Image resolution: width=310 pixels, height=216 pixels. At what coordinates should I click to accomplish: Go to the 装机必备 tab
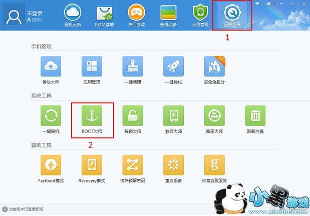tap(168, 15)
